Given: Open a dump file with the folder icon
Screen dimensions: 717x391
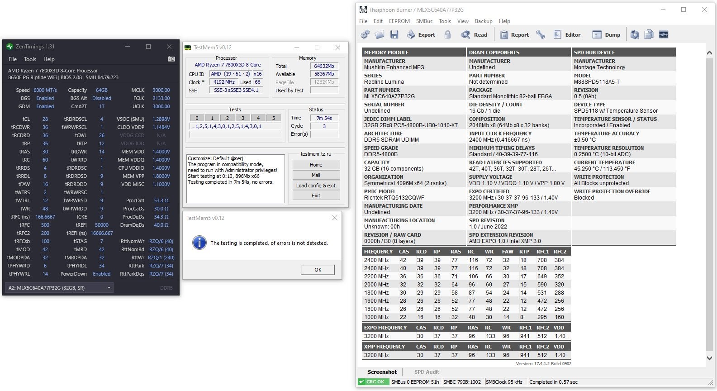Looking at the screenshot, I should (x=380, y=35).
